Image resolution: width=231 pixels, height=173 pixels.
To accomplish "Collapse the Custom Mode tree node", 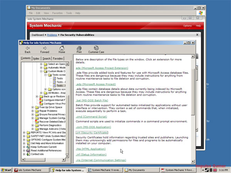I will pyautogui.click(x=41, y=71).
